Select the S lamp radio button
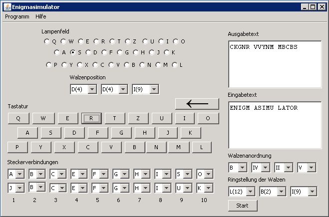This screenshot has height=217, width=329. click(73, 52)
